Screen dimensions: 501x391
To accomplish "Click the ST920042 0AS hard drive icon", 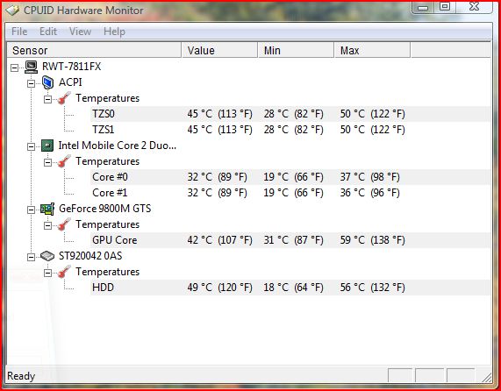I will [47, 256].
